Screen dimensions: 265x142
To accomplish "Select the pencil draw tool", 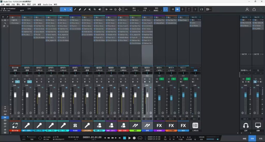I will (75, 9).
